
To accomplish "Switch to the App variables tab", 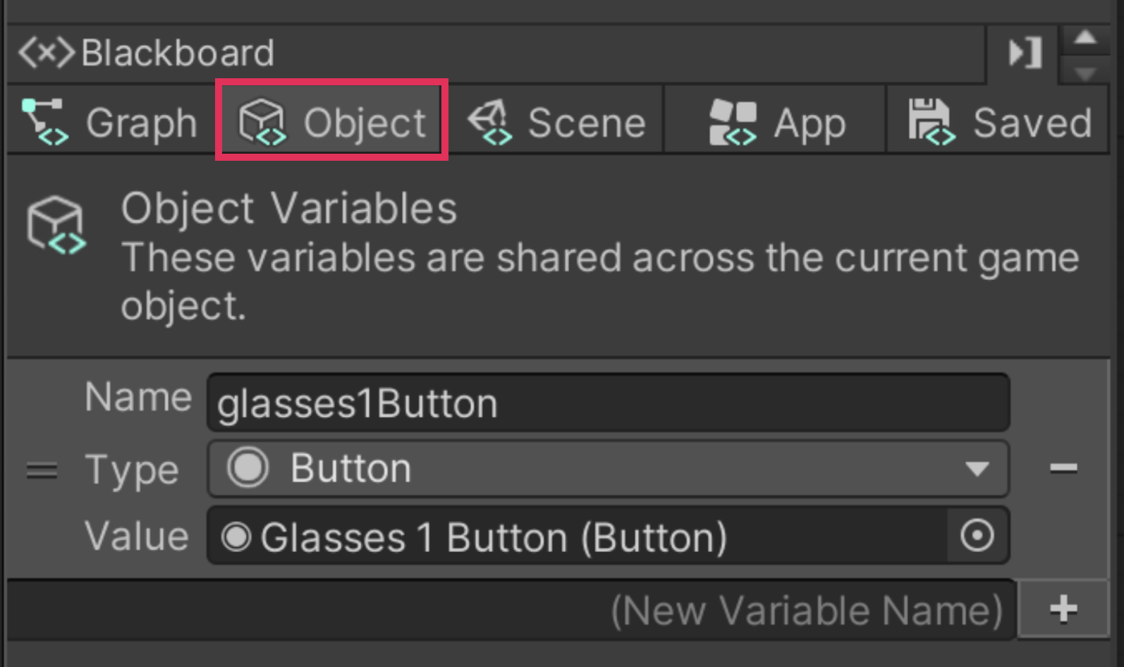I will pyautogui.click(x=776, y=122).
